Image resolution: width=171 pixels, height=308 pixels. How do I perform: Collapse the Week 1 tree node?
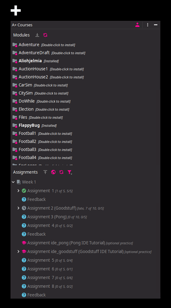[13, 182]
